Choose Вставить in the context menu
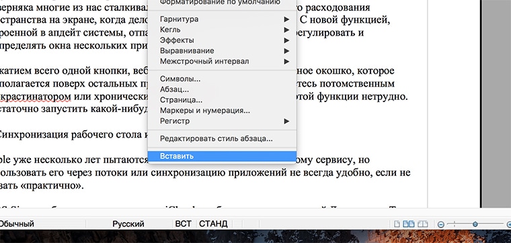Viewport: 511px width, 243px height. (222, 156)
